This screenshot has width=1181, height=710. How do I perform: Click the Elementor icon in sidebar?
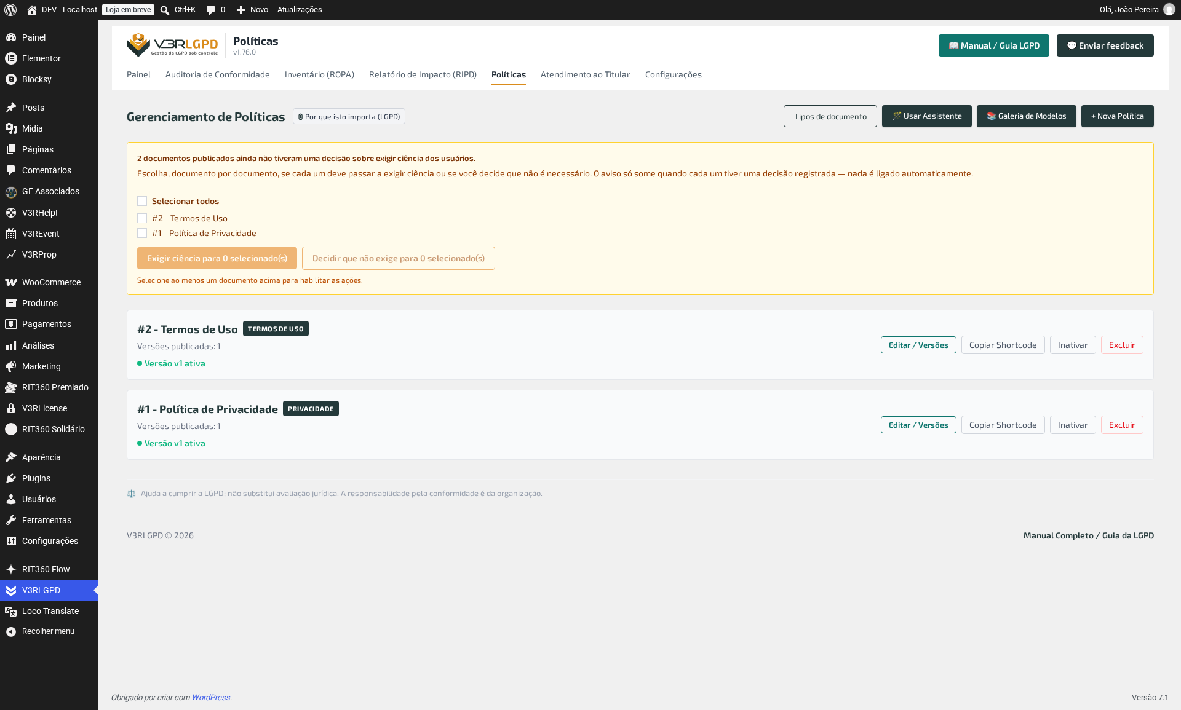click(x=11, y=58)
